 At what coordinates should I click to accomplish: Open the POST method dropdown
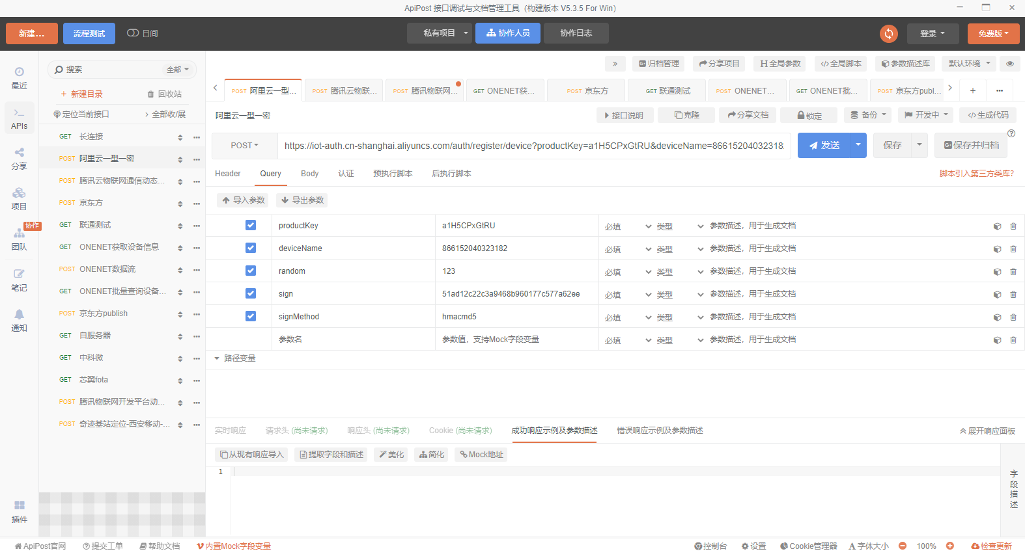click(x=245, y=146)
